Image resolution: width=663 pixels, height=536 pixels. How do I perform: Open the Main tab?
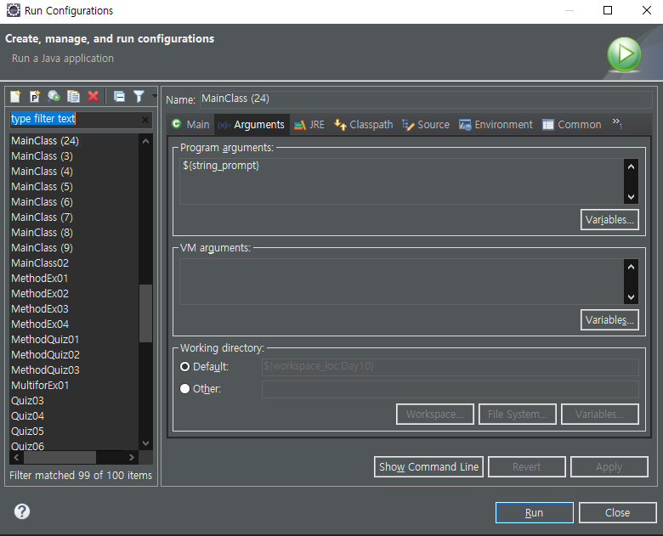click(190, 125)
